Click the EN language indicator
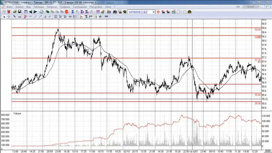 point(238,7)
